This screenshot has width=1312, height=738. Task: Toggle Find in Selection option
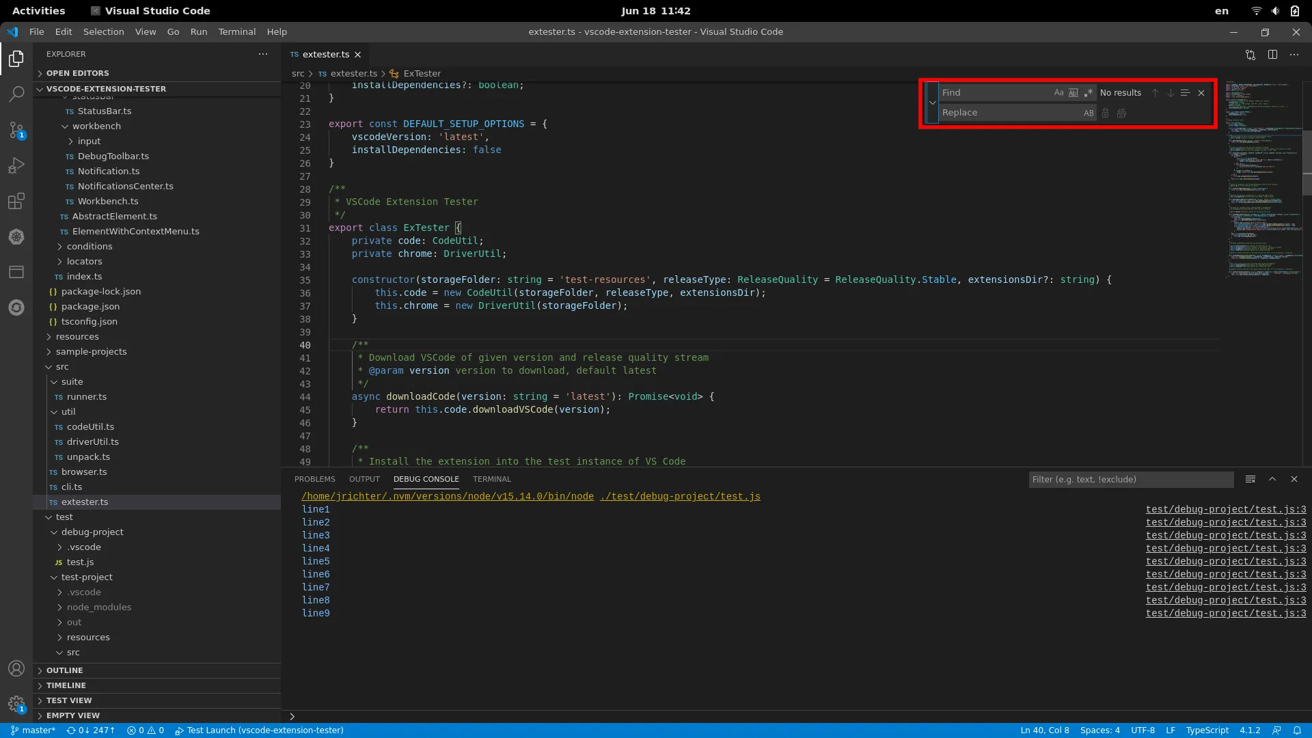coord(1186,93)
